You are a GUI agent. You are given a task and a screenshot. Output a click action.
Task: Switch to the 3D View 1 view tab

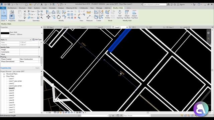point(50,27)
